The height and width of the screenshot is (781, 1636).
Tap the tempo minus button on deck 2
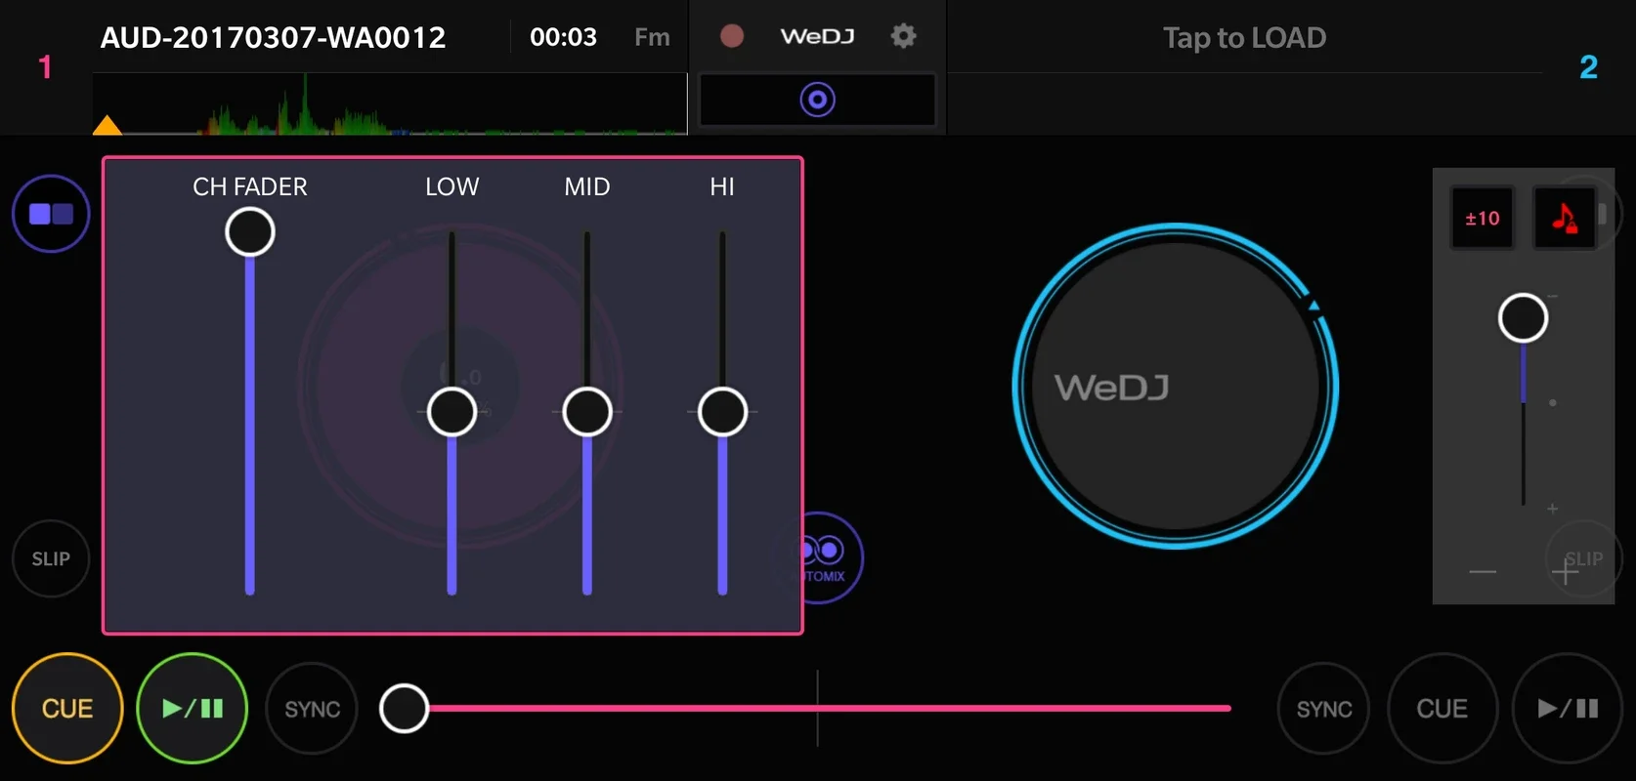1483,571
